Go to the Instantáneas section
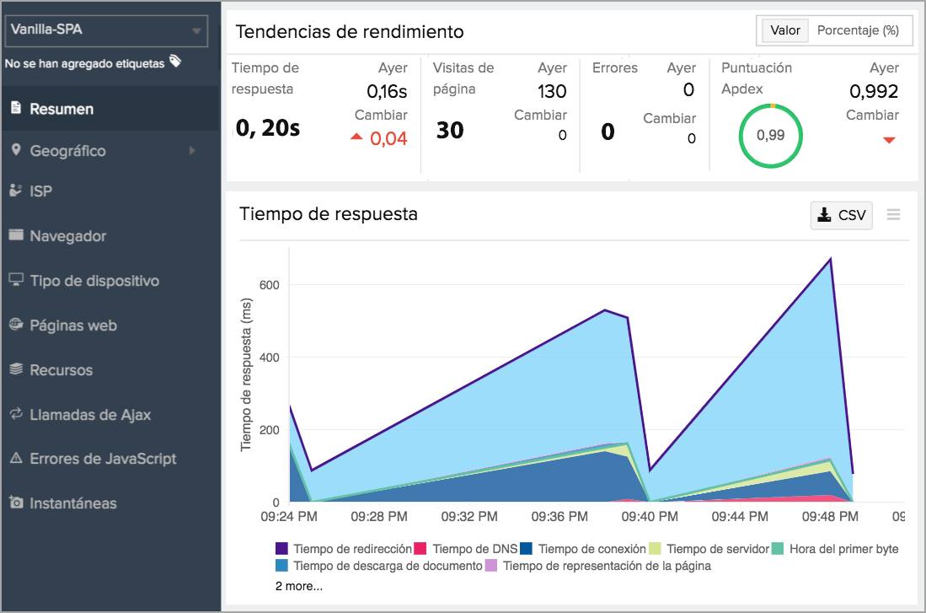926x613 pixels. (110, 503)
